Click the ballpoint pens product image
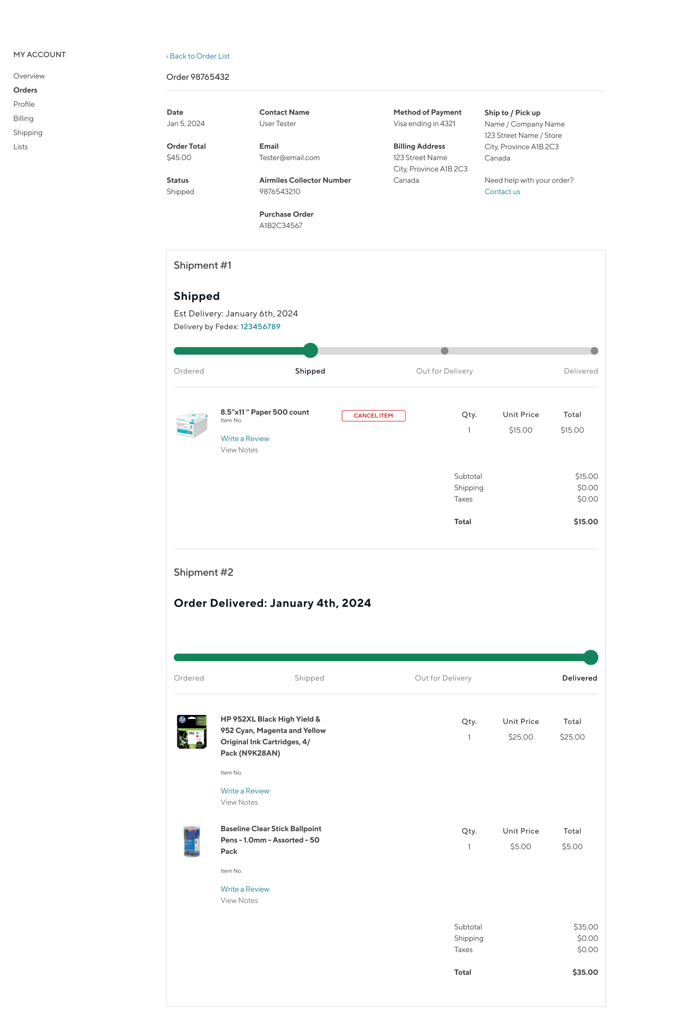 (x=192, y=841)
